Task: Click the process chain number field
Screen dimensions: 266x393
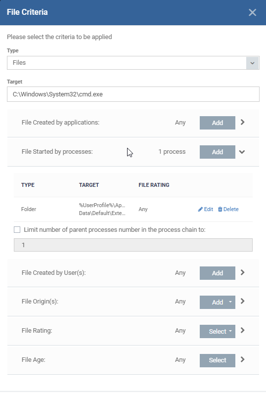Action: pyautogui.click(x=133, y=245)
